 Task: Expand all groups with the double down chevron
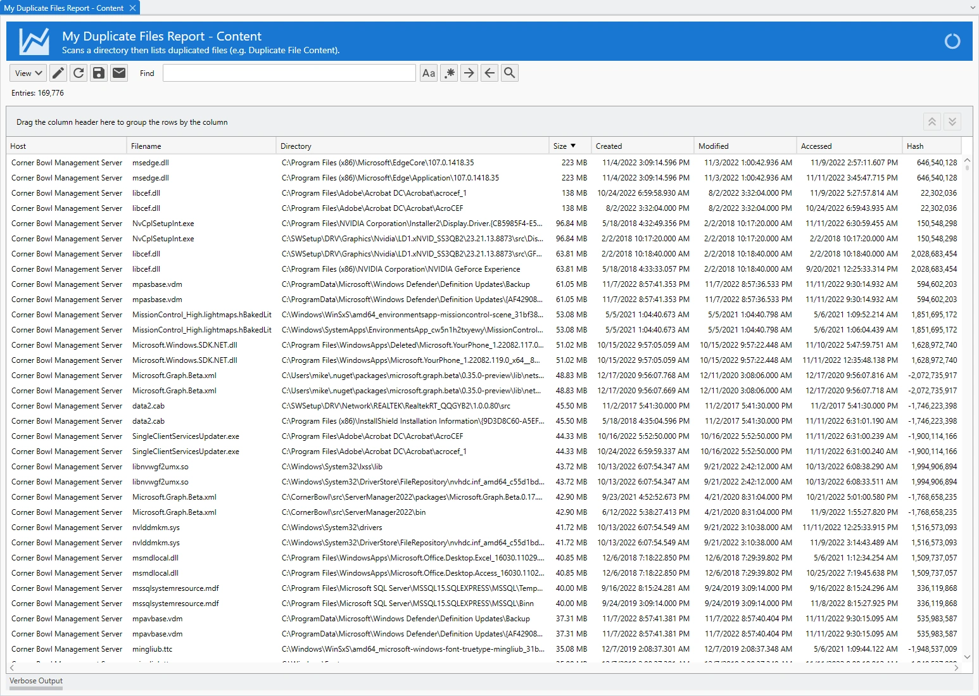coord(952,122)
